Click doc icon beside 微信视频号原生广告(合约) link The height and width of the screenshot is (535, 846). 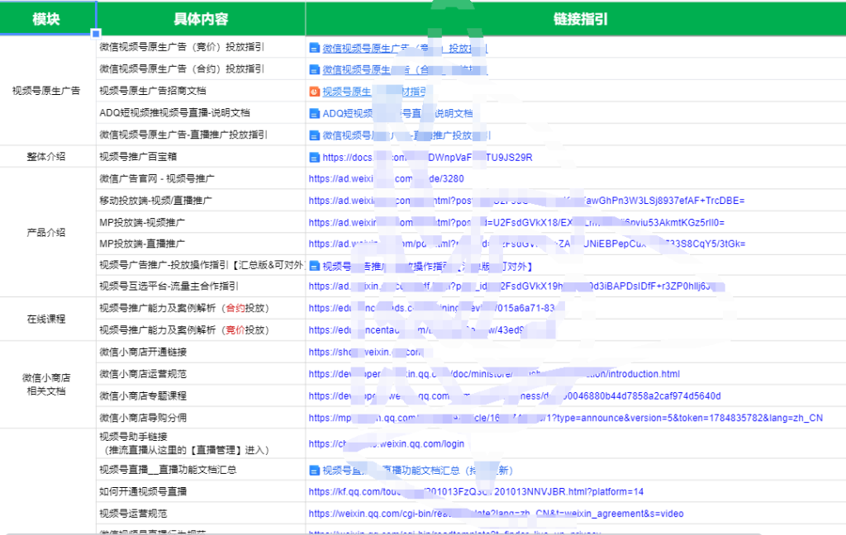314,69
